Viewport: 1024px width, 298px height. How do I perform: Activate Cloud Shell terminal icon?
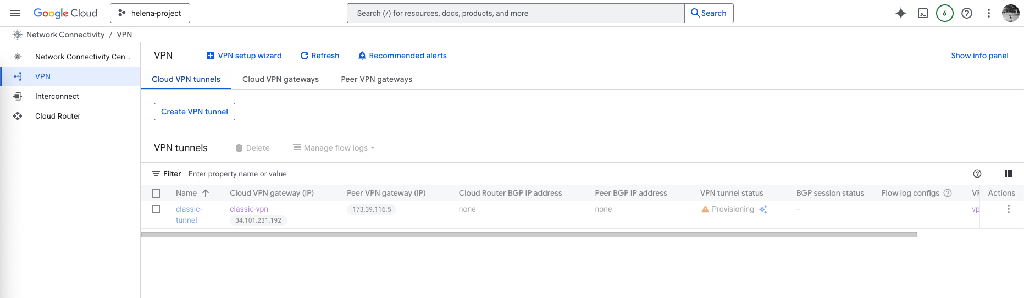(923, 13)
